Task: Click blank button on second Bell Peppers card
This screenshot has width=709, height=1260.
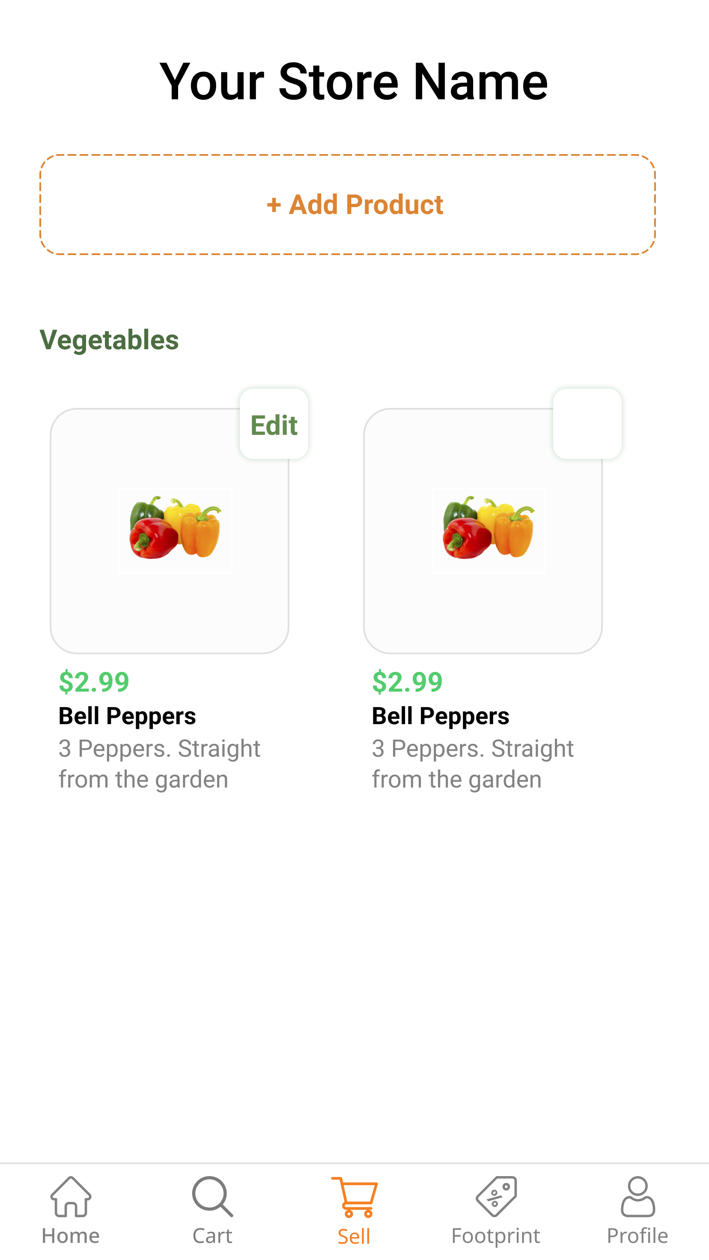Action: (x=587, y=424)
